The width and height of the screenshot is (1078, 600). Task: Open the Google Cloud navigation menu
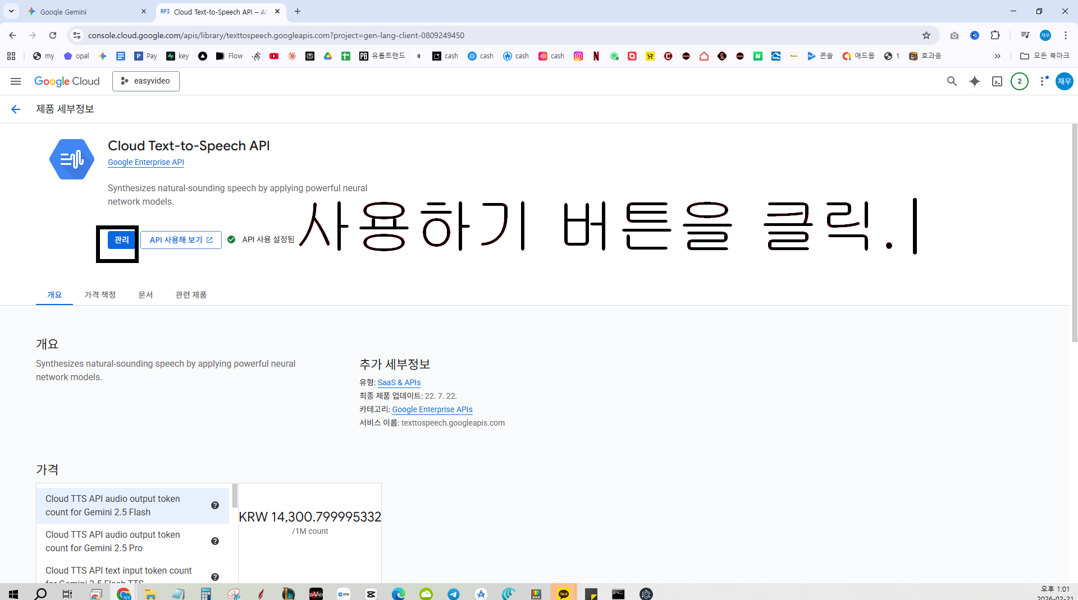pos(16,81)
